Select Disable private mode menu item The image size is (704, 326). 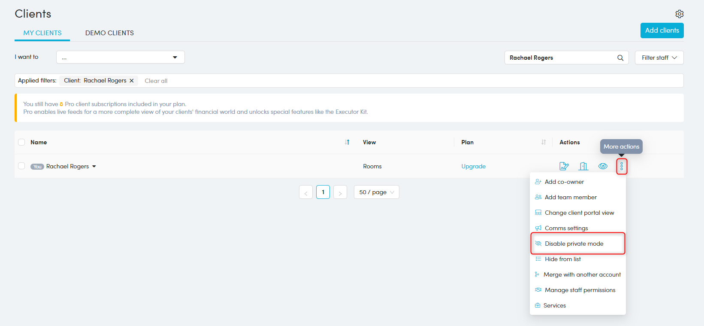pyautogui.click(x=574, y=244)
